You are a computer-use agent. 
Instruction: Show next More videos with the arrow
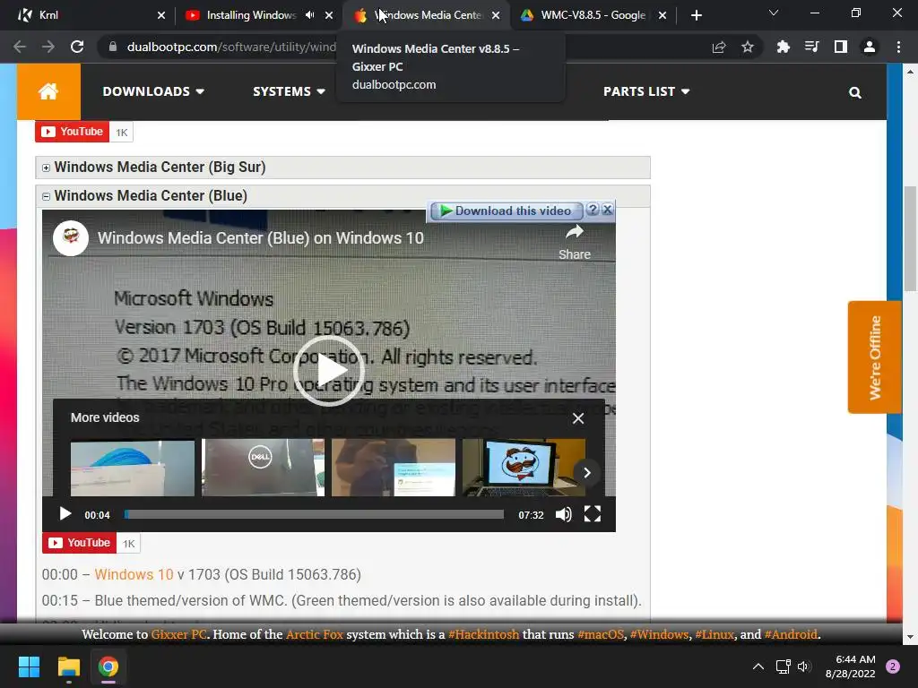(586, 473)
